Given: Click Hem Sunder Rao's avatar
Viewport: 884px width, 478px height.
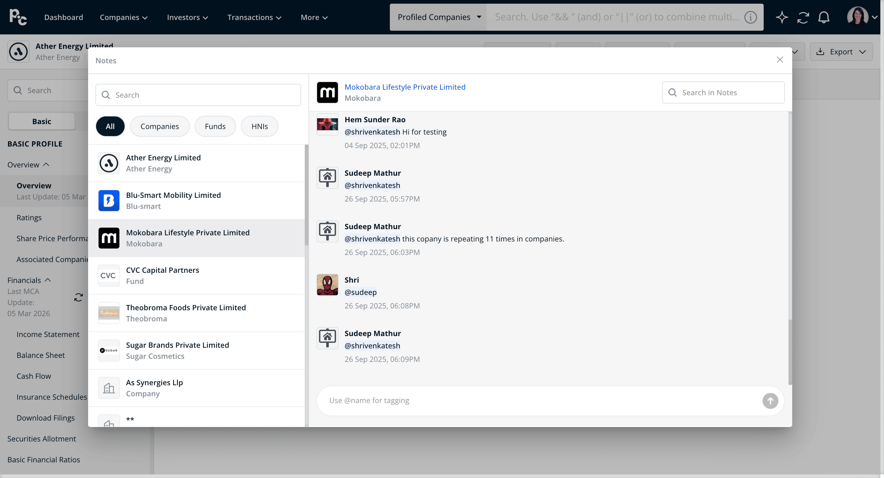Looking at the screenshot, I should 327,124.
